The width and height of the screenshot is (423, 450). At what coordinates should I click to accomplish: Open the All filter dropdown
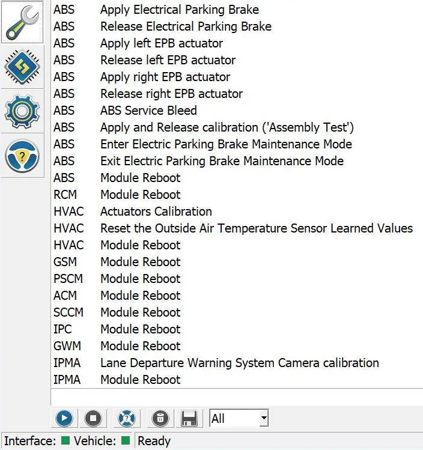[239, 418]
